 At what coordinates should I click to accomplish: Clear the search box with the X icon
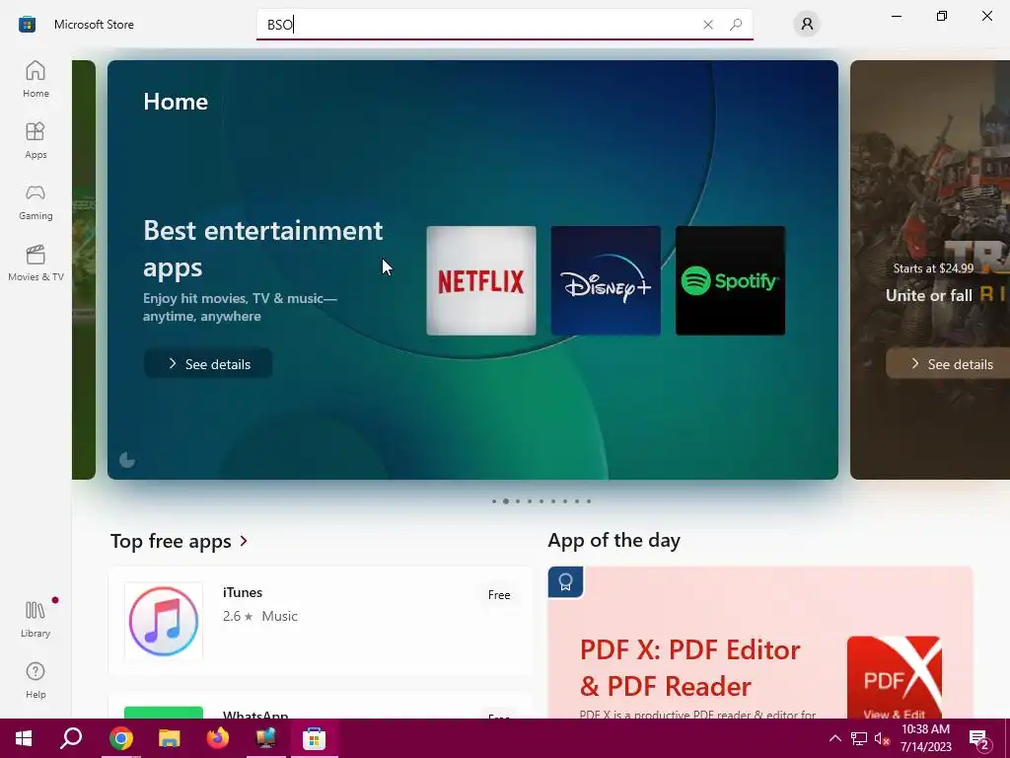[x=708, y=25]
